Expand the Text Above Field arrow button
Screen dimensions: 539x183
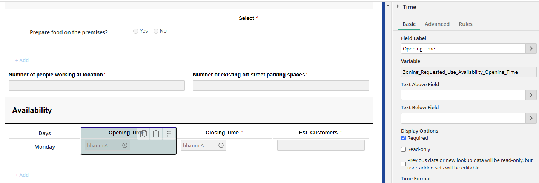pos(531,95)
